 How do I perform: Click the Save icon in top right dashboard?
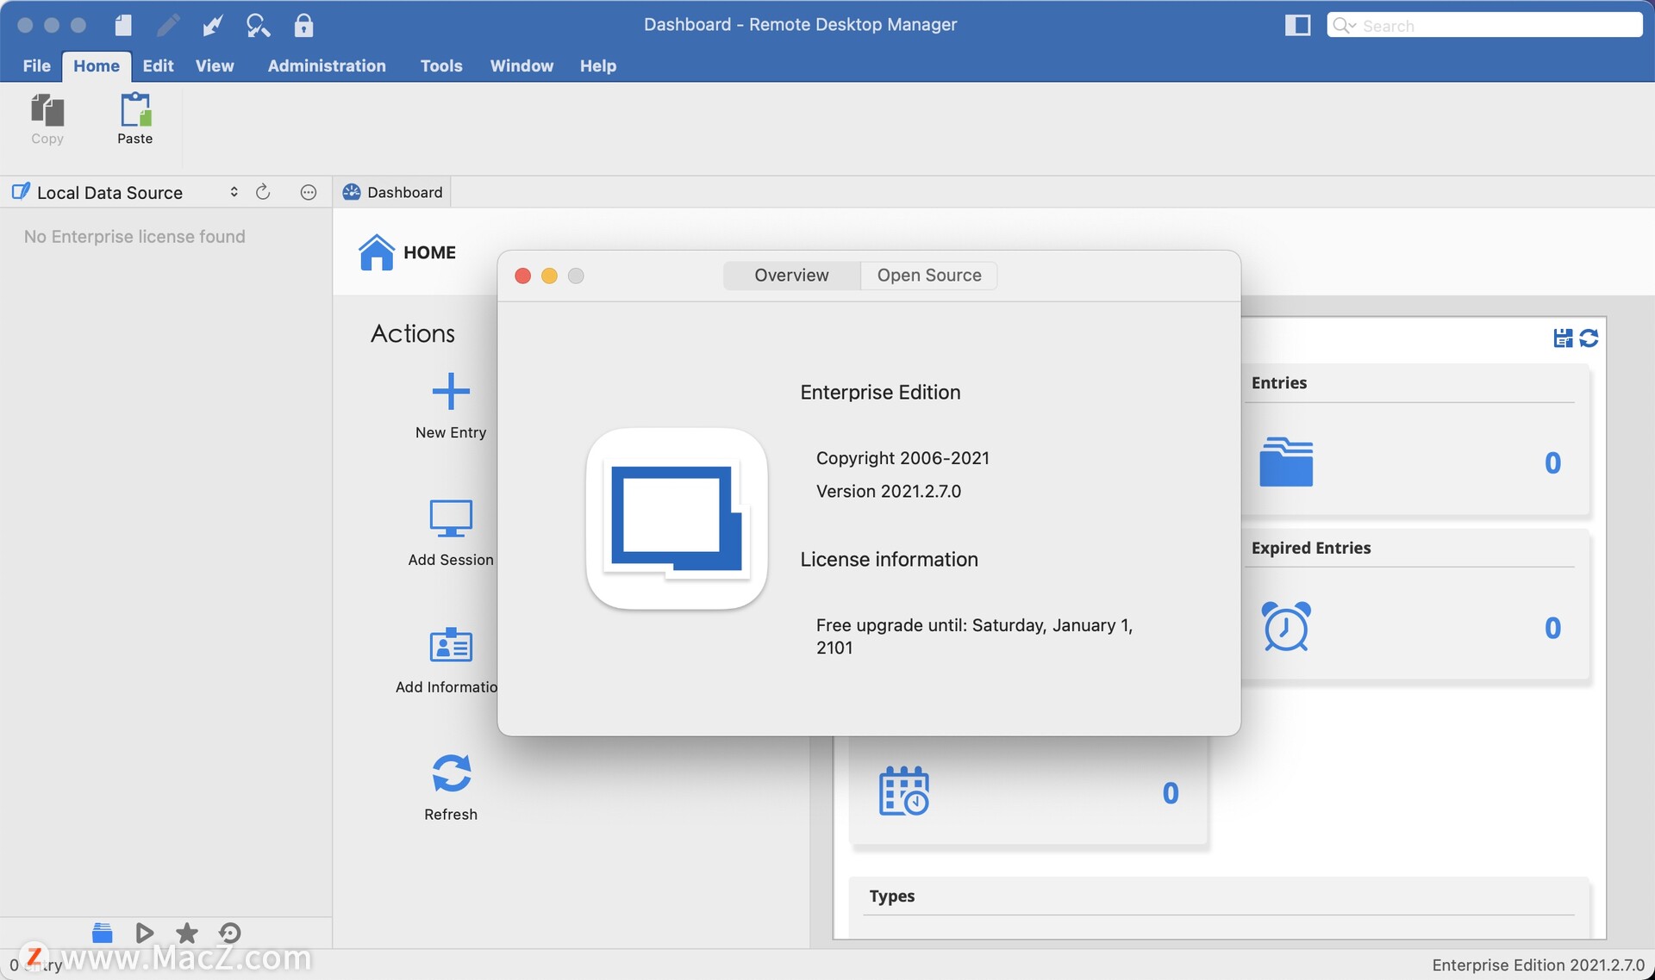[1564, 338]
